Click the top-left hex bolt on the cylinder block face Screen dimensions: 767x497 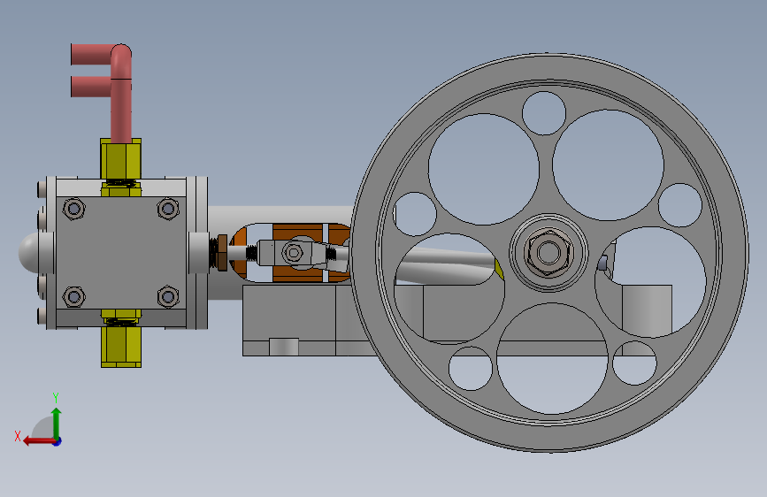point(73,210)
